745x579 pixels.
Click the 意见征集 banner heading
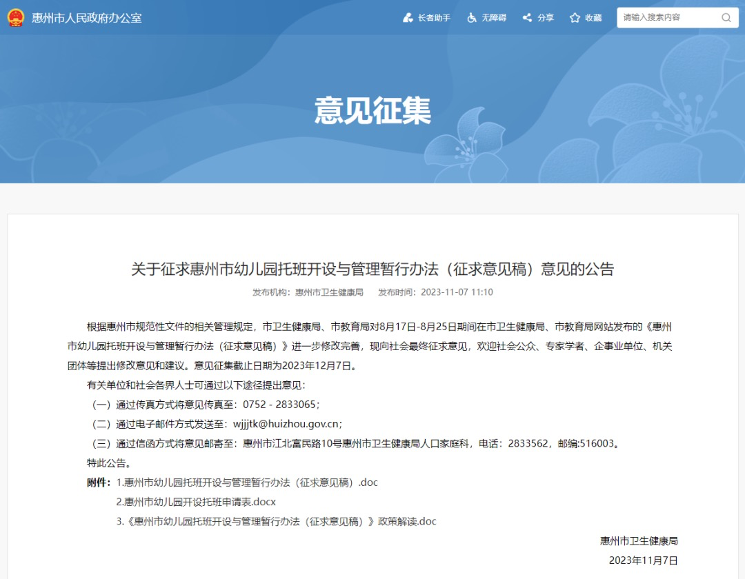(x=372, y=110)
